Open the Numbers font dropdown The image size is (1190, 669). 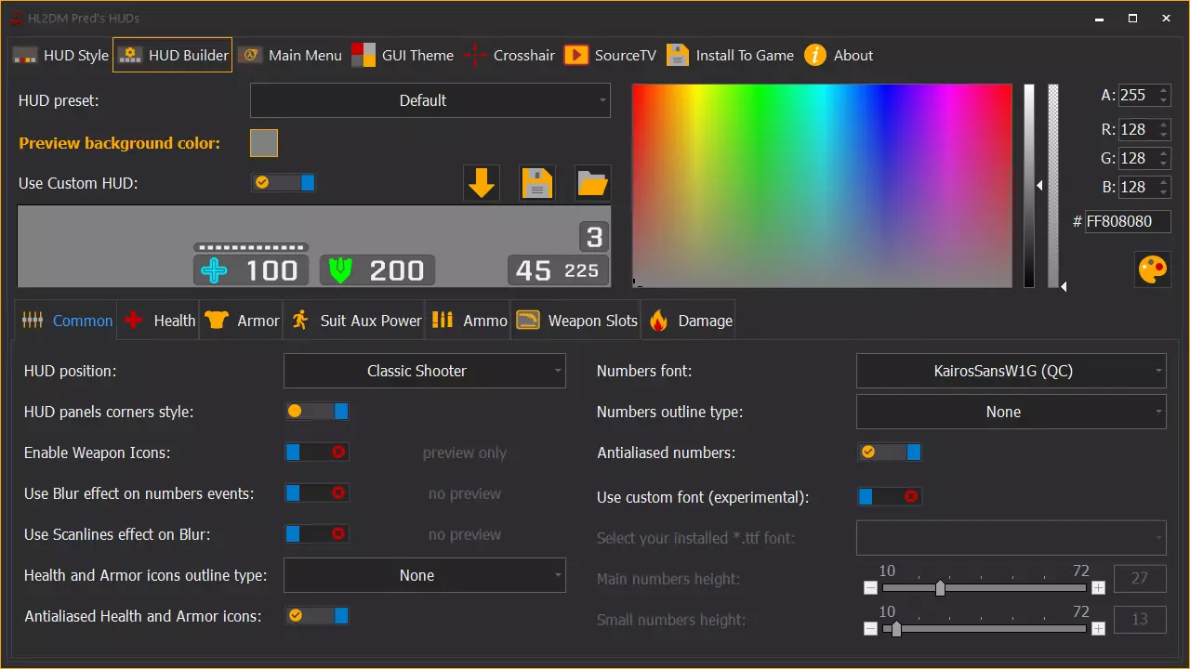[x=1011, y=371]
